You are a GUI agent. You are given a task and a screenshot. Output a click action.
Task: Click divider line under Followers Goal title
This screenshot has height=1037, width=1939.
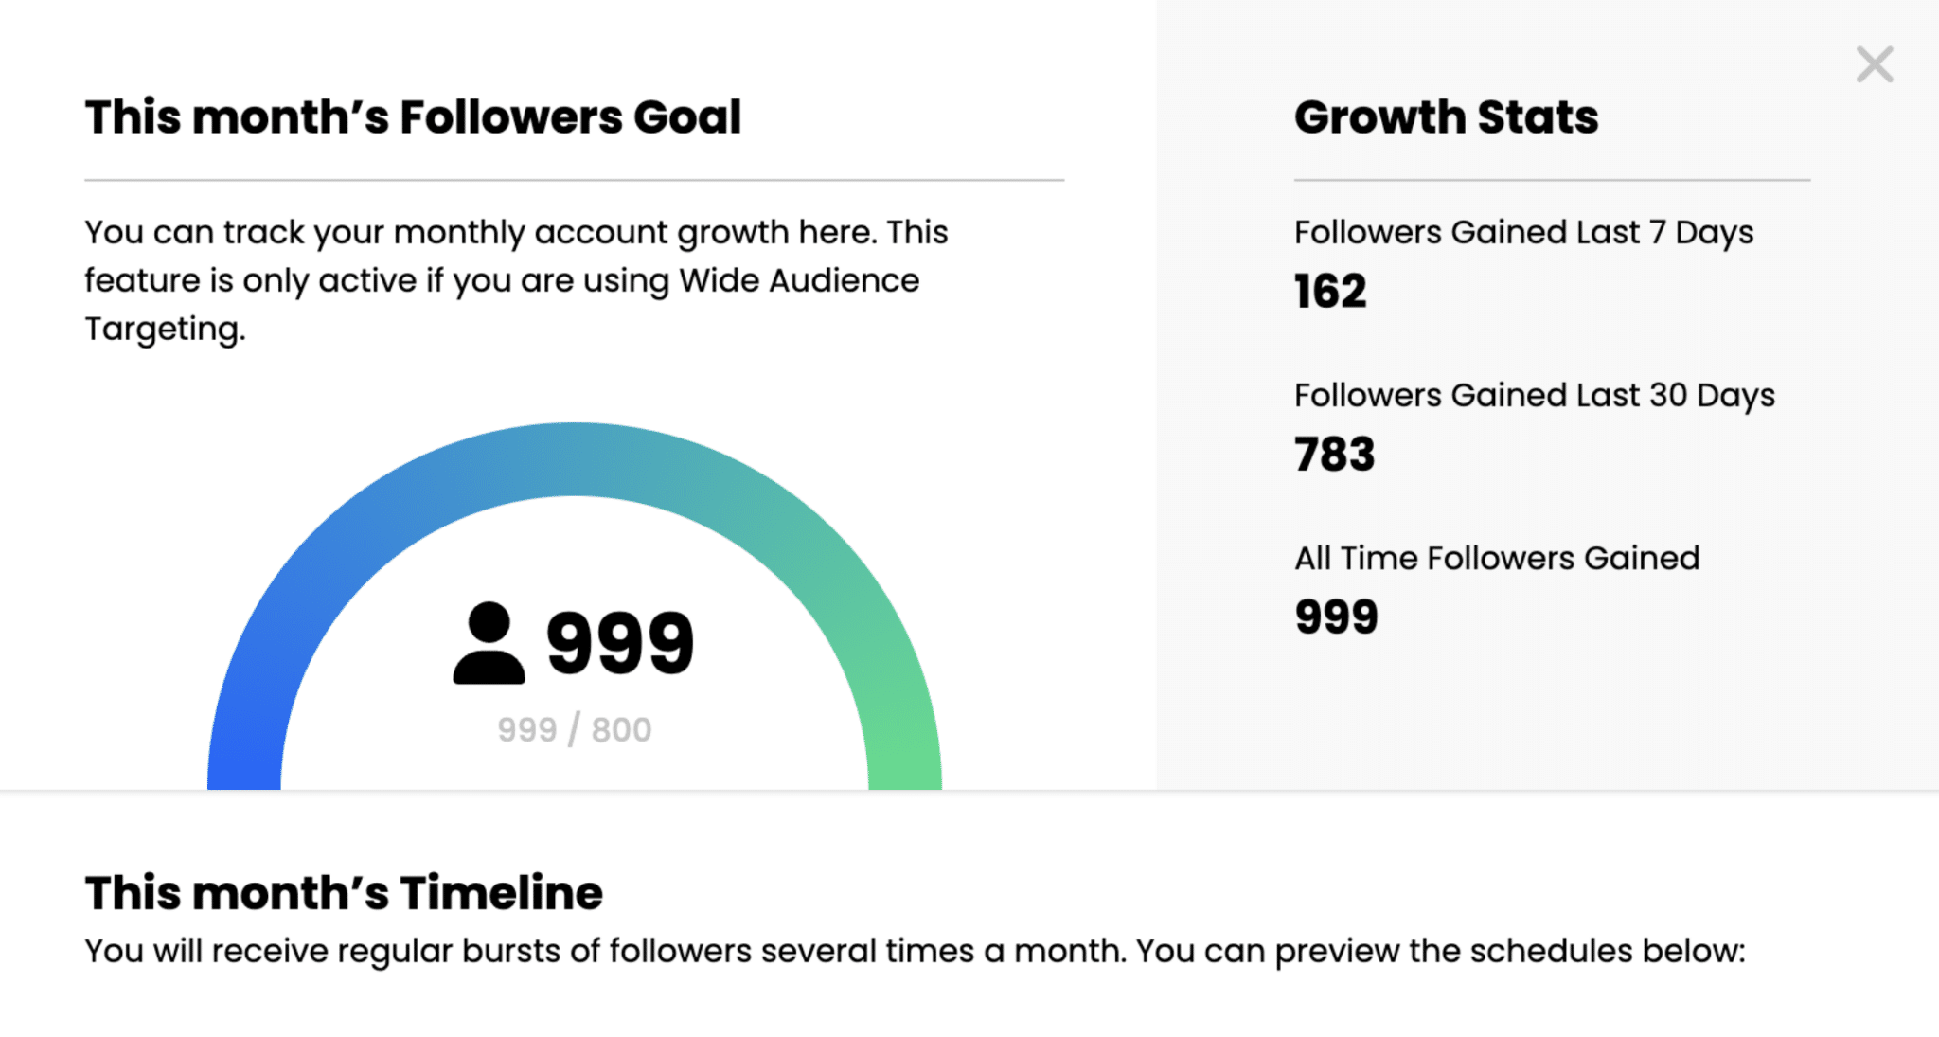coord(575,180)
